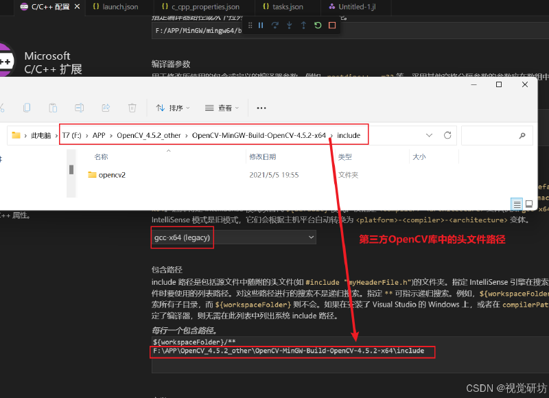
Task: Click the debug Step Into icon
Action: tap(289, 25)
